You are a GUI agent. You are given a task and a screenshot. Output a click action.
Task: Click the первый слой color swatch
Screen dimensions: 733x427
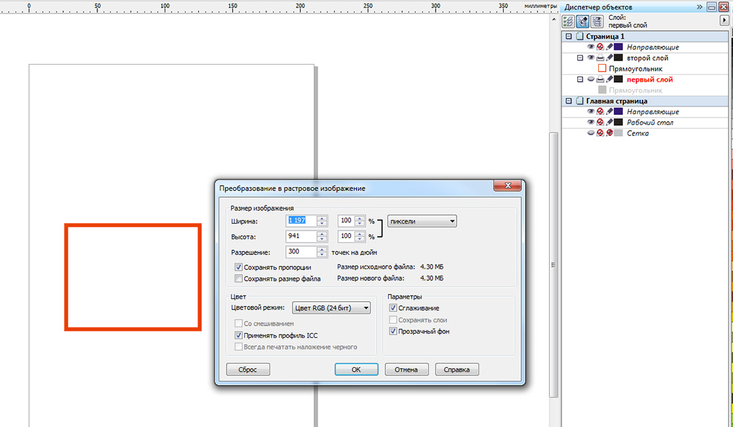tap(619, 80)
